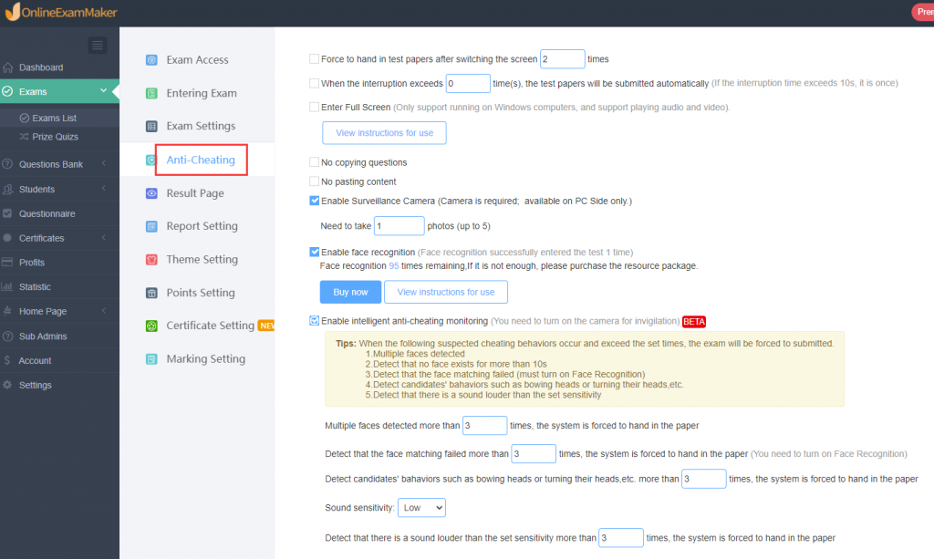
Task: Switch to the Anti-Cheating tab
Action: coord(200,159)
